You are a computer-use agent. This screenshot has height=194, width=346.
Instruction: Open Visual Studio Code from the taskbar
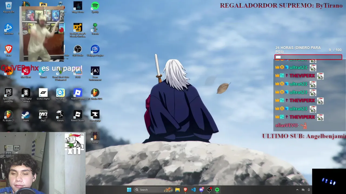click(x=193, y=190)
